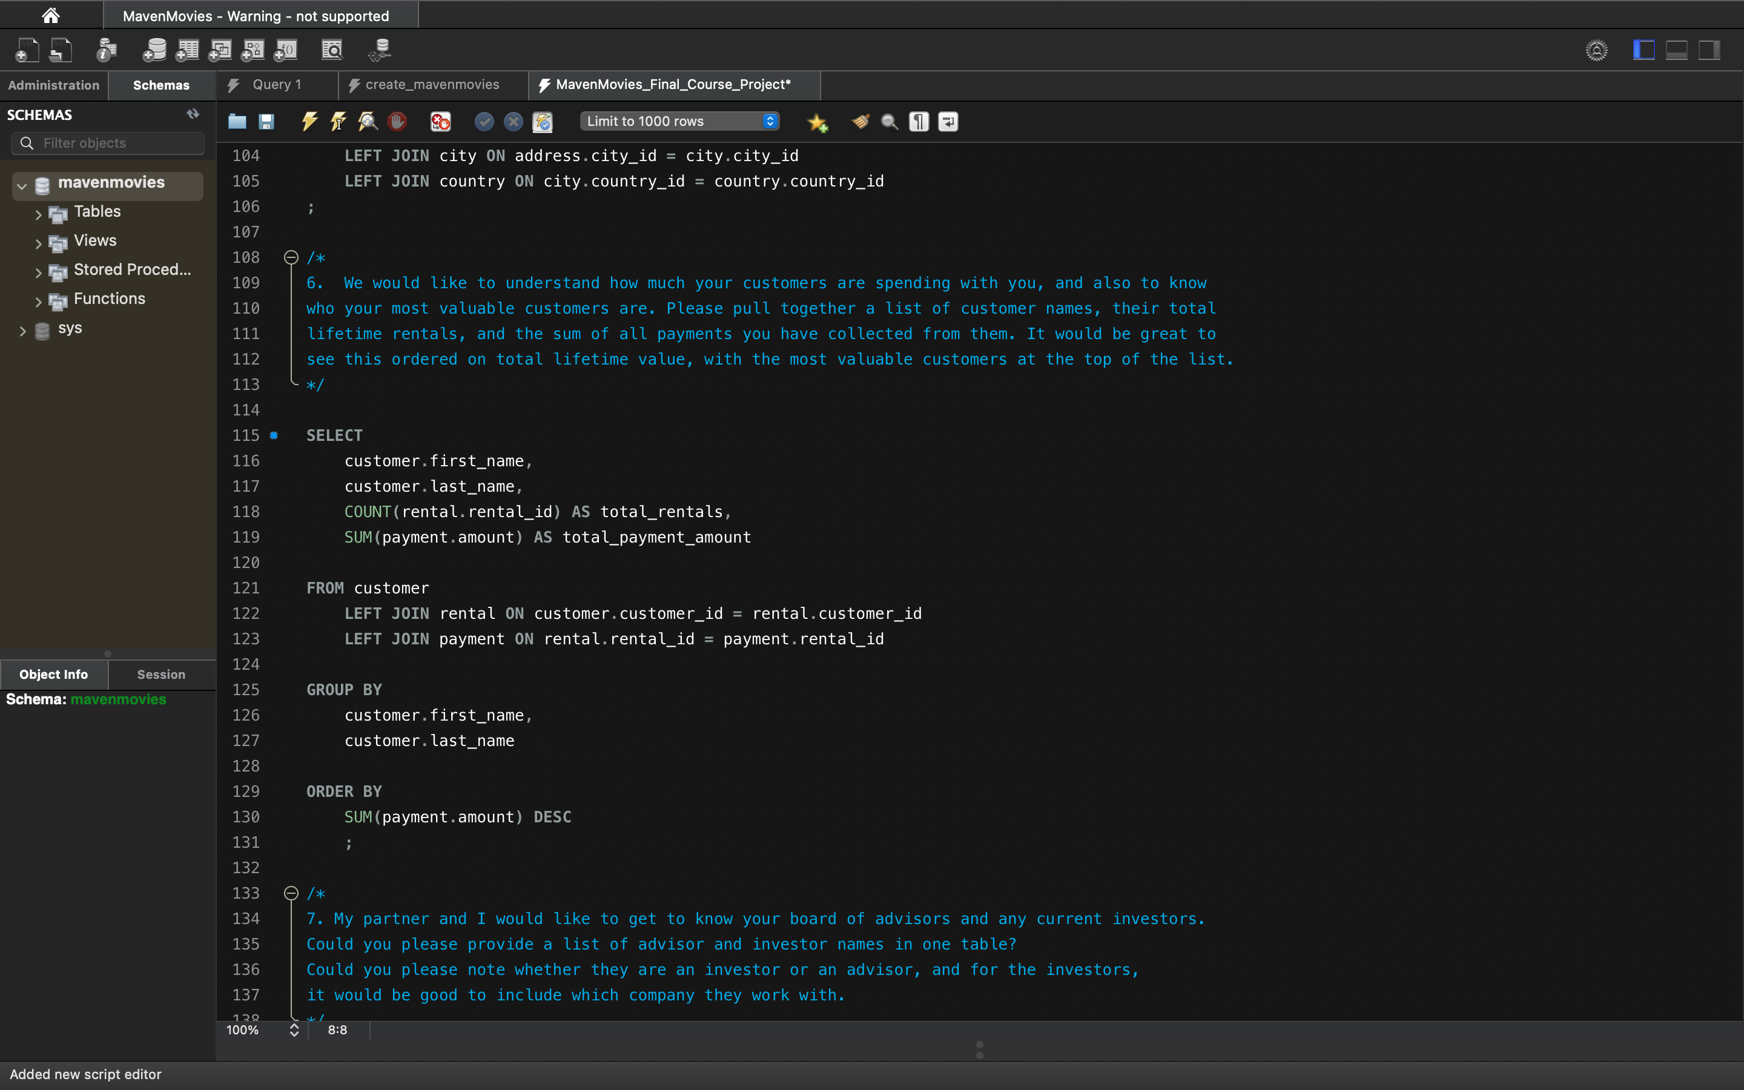
Task: Toggle word wrapping in the editor
Action: 947,121
